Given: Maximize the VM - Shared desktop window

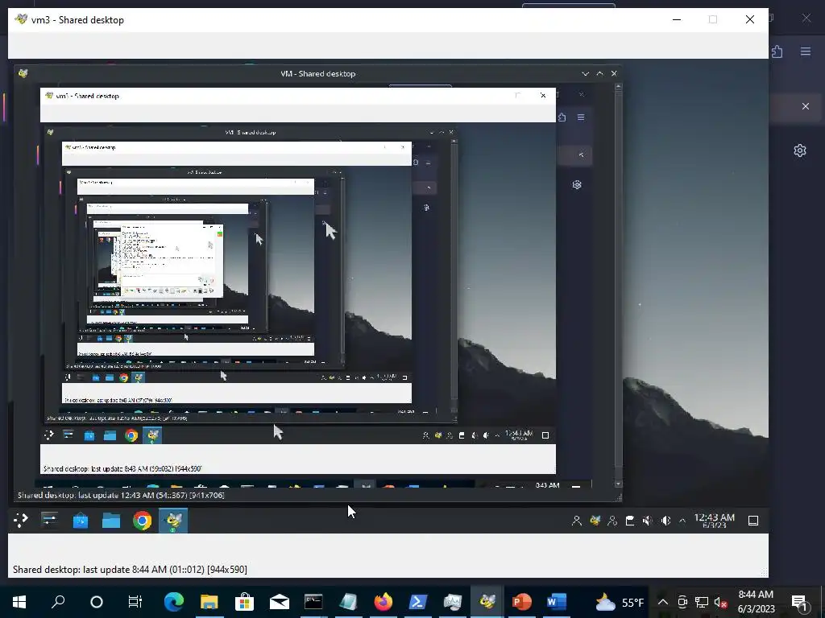Looking at the screenshot, I should click(599, 73).
